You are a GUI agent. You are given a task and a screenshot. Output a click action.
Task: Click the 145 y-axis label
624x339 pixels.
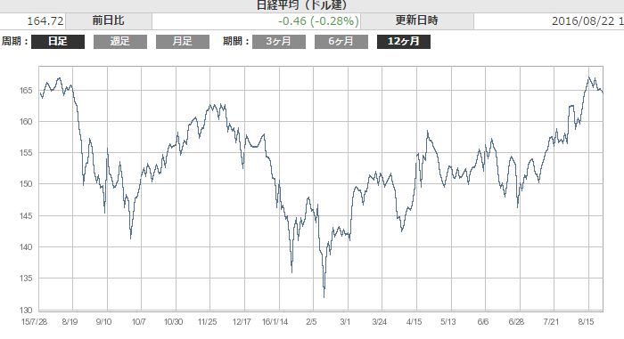pos(26,216)
